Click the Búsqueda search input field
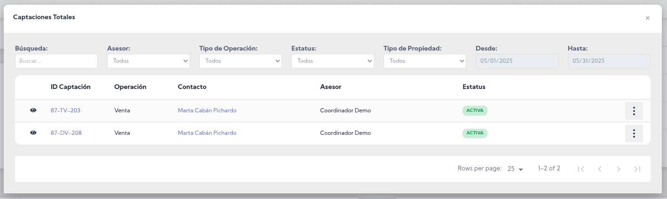The width and height of the screenshot is (667, 199). (56, 61)
